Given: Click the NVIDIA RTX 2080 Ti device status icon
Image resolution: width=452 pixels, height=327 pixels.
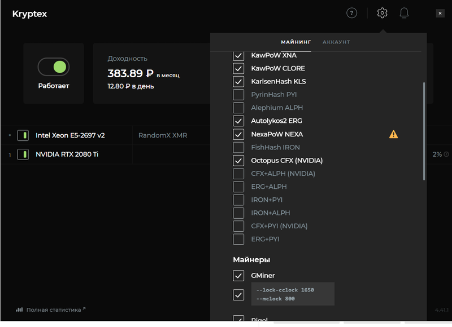Looking at the screenshot, I should 23,154.
